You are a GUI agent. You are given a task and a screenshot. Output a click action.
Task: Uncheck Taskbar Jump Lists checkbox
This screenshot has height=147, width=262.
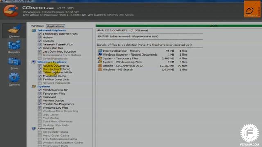point(40,80)
